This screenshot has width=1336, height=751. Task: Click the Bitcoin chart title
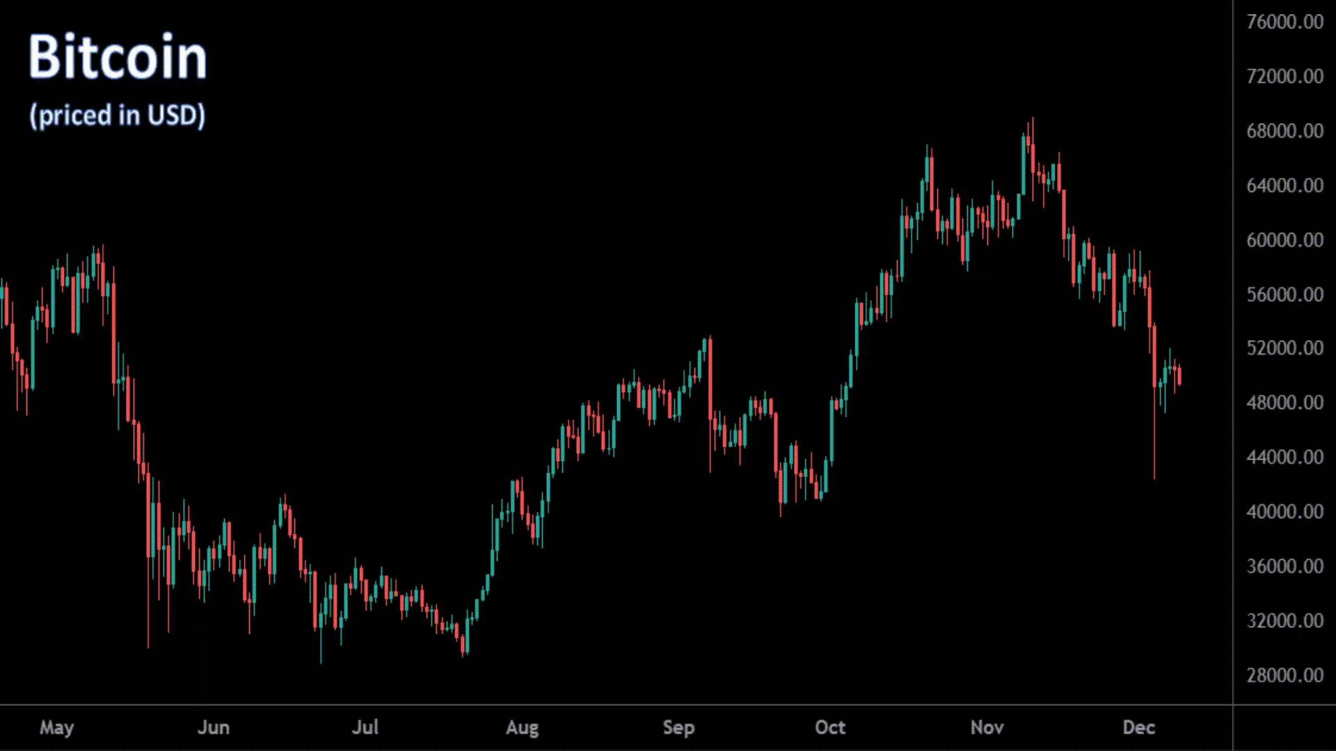point(118,57)
